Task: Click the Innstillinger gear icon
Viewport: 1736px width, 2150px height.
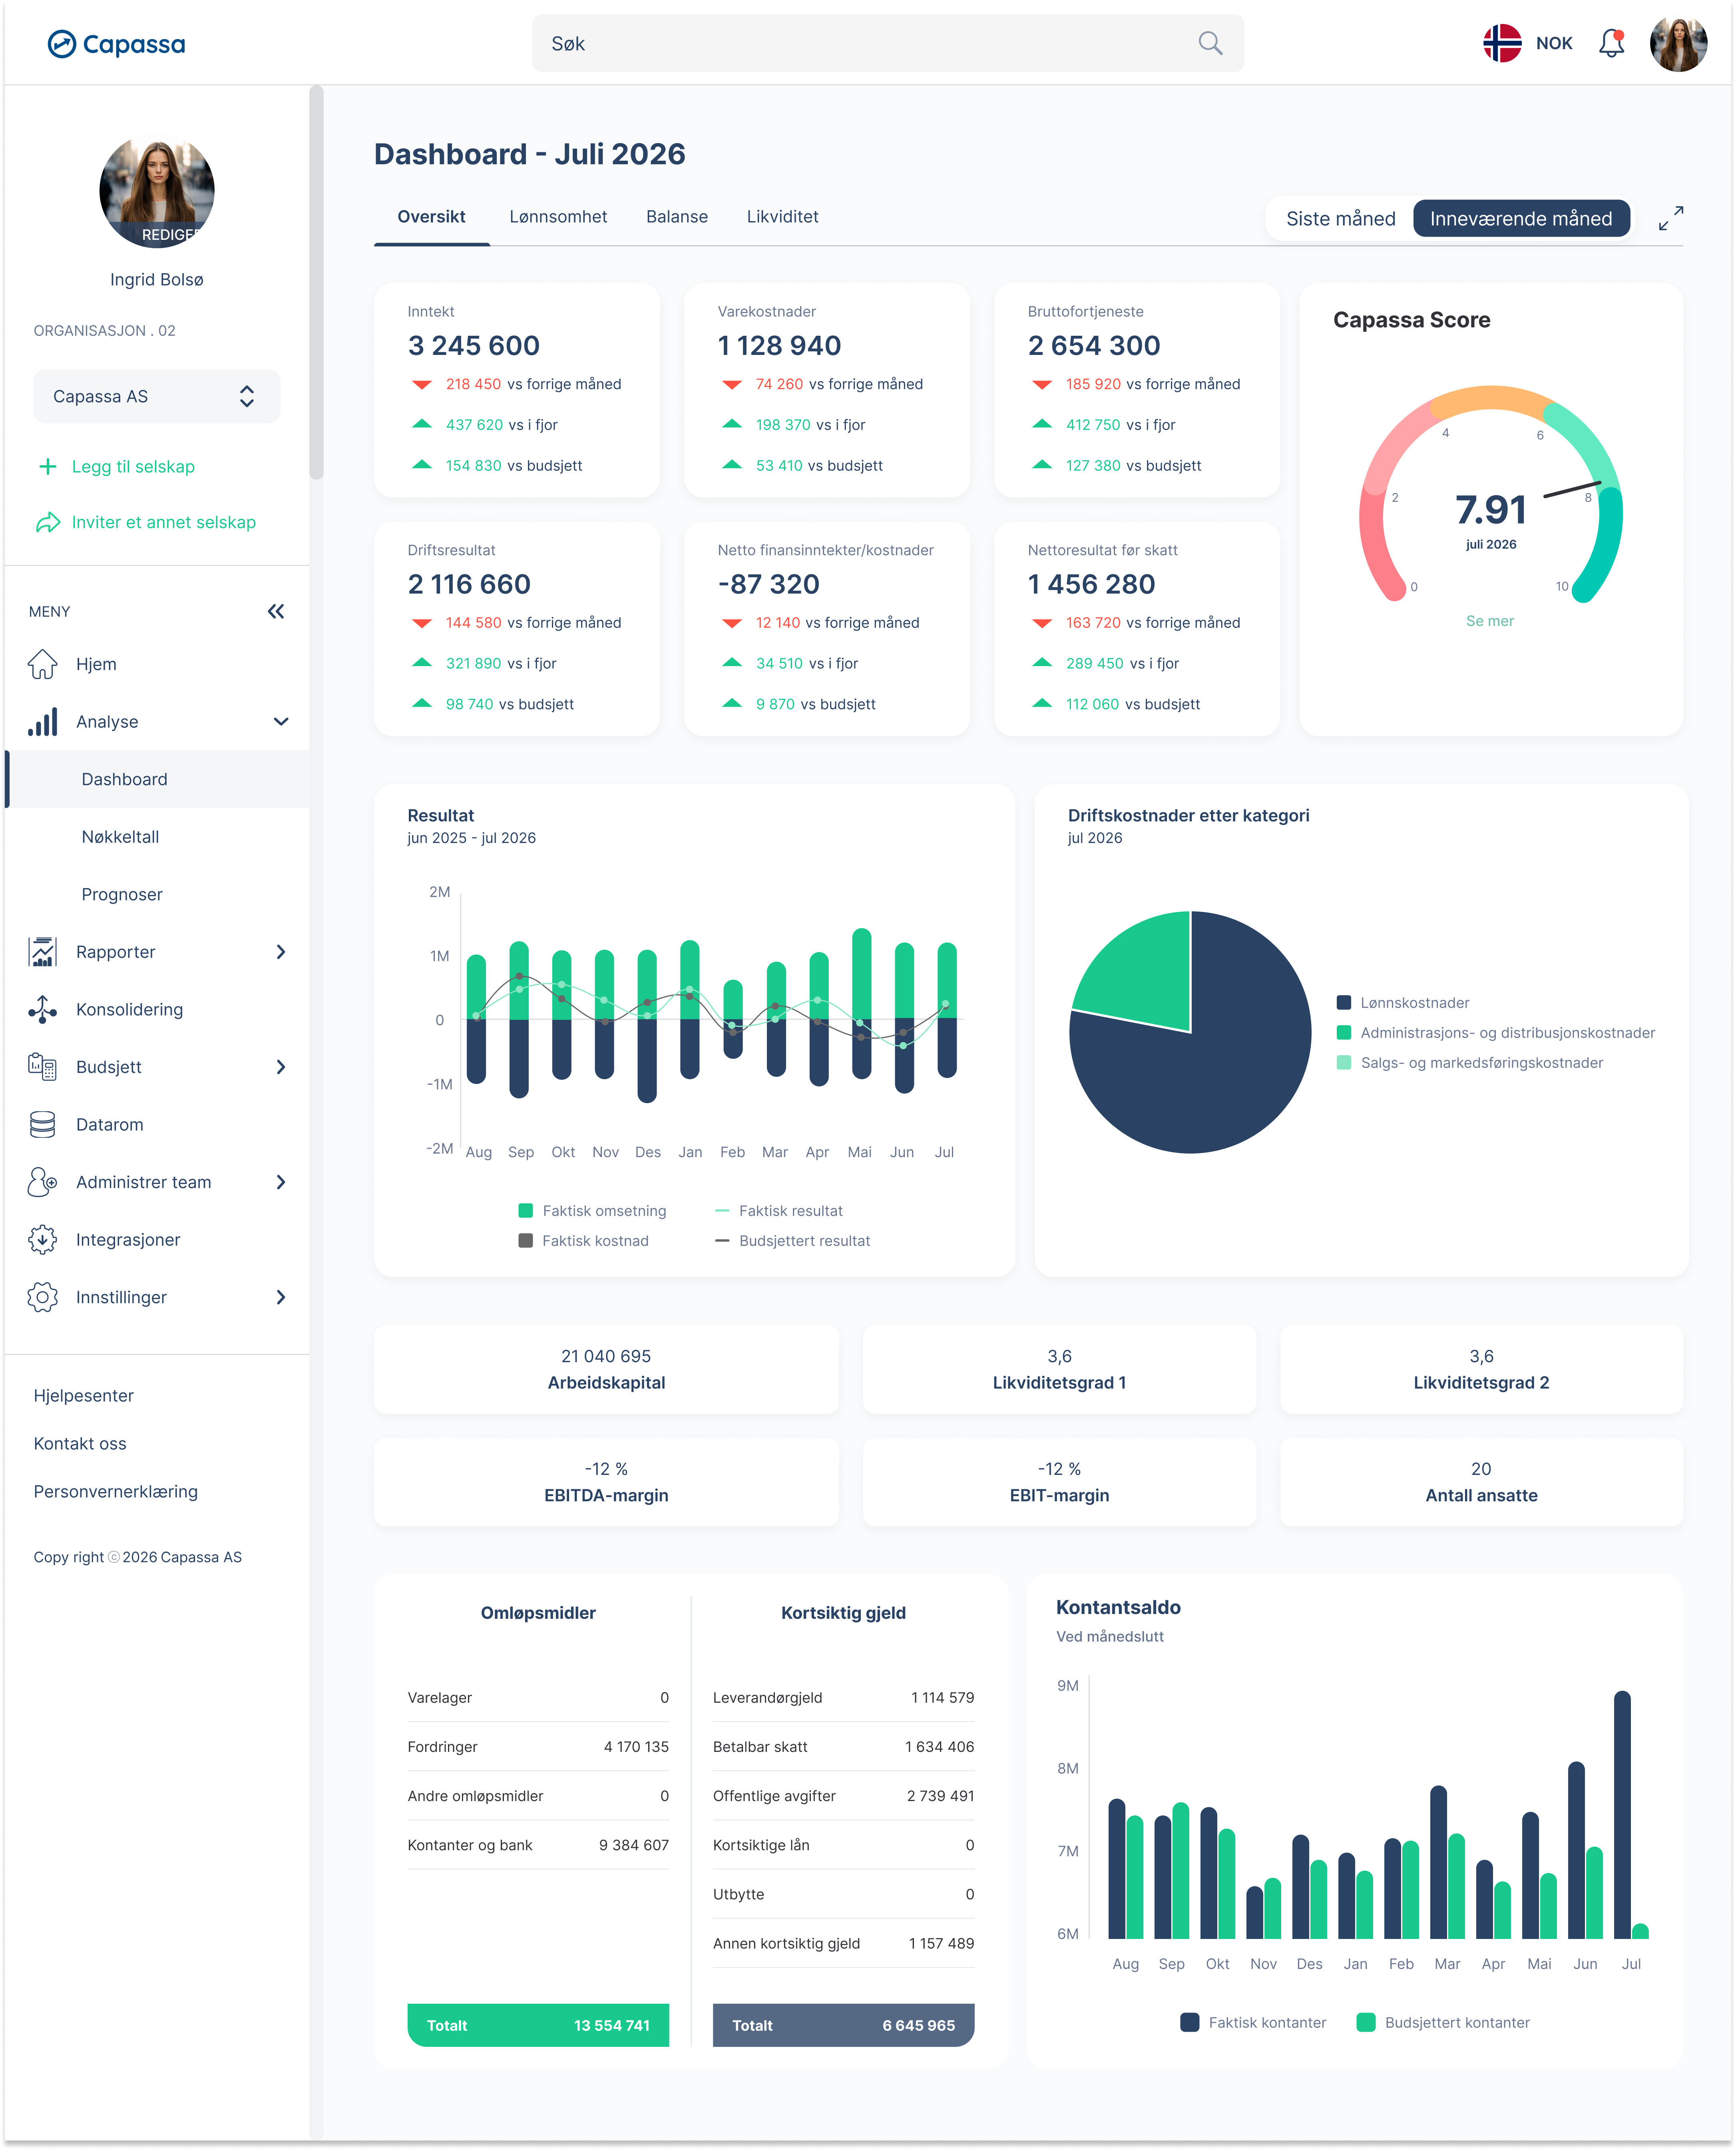Action: click(42, 1297)
